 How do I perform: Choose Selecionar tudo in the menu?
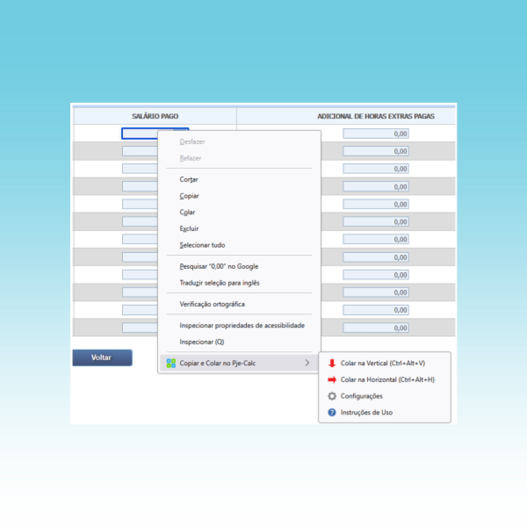[x=202, y=245]
